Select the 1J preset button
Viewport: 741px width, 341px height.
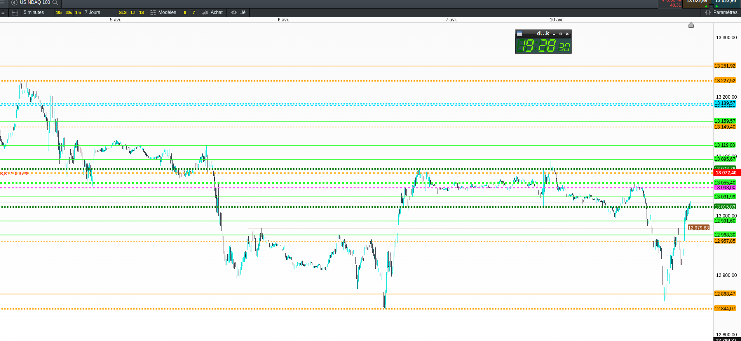tap(133, 12)
